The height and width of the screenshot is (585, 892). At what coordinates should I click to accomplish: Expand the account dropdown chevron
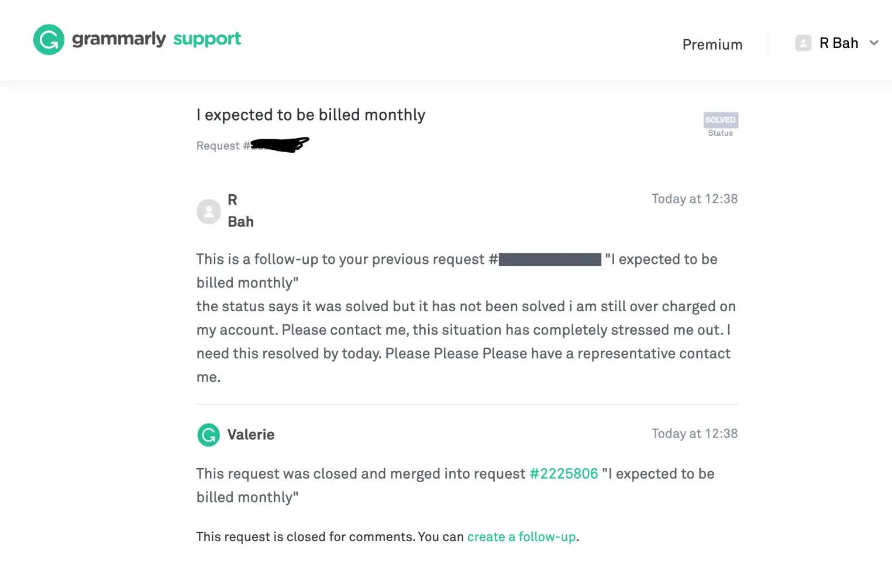coord(874,43)
